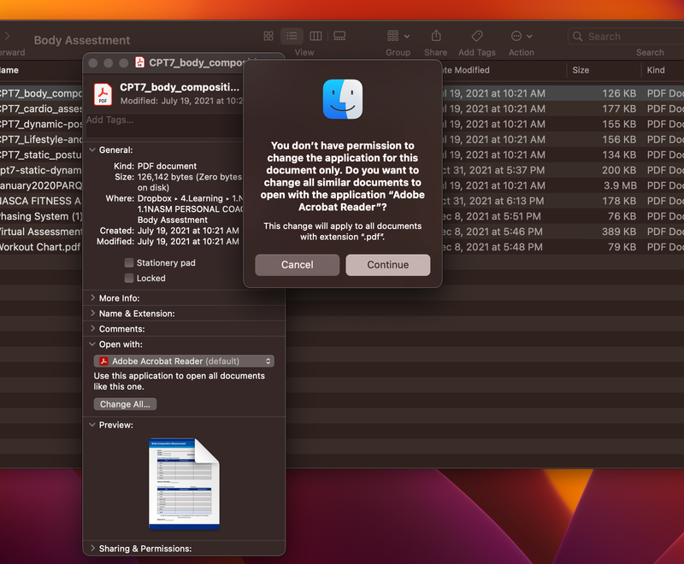
Task: Click the Add Tags icon
Action: [476, 36]
